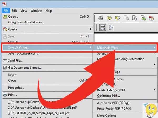Open the File menu
This screenshot has width=158, height=118.
coord(6,11)
